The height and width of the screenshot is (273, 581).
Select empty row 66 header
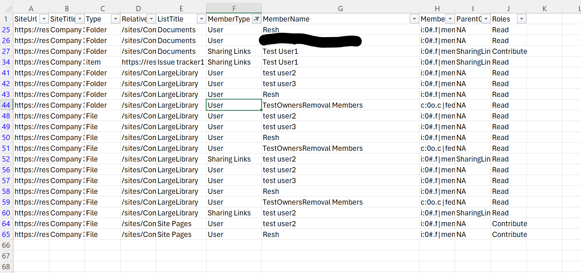6,245
